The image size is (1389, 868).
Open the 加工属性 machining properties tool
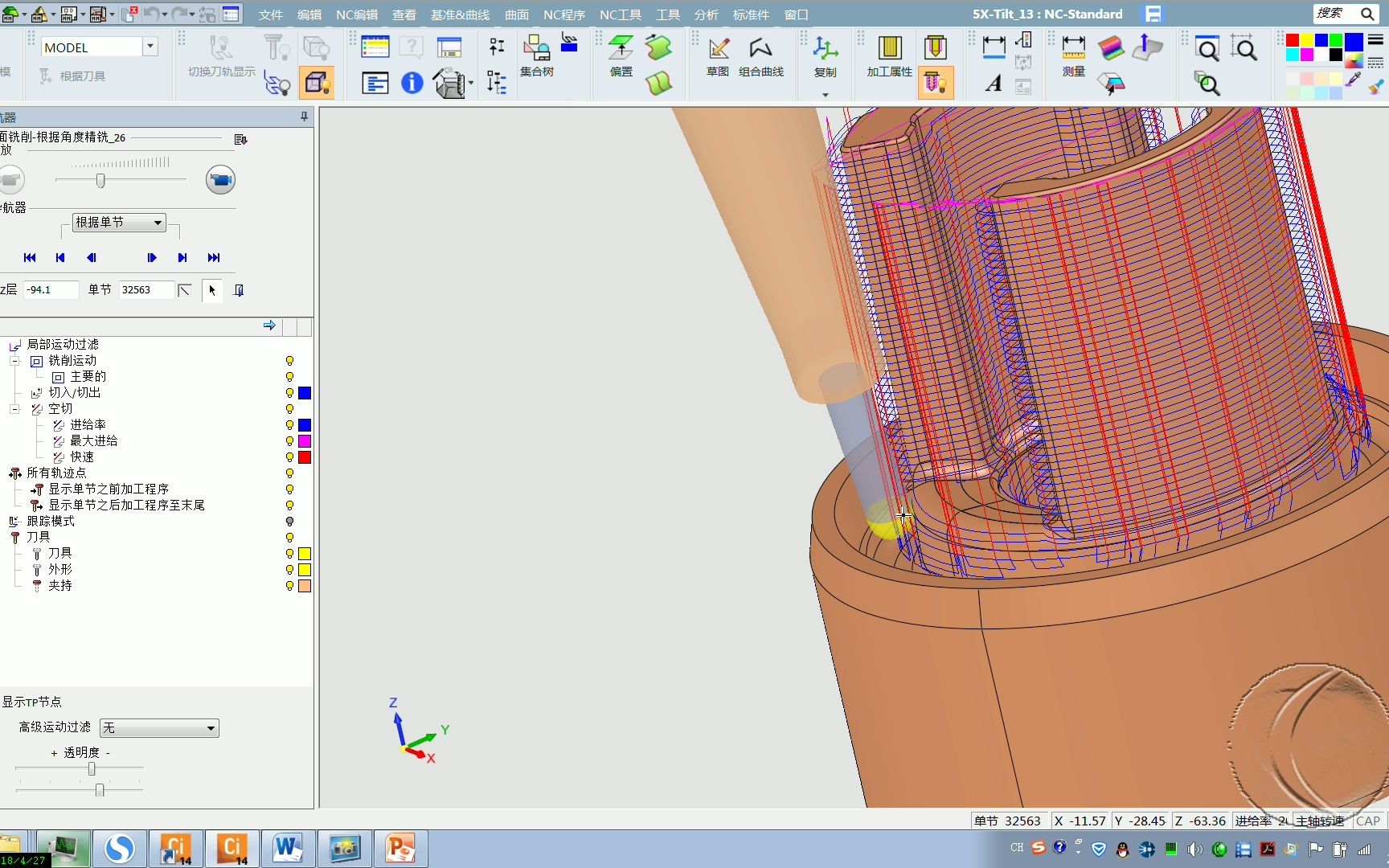(889, 49)
